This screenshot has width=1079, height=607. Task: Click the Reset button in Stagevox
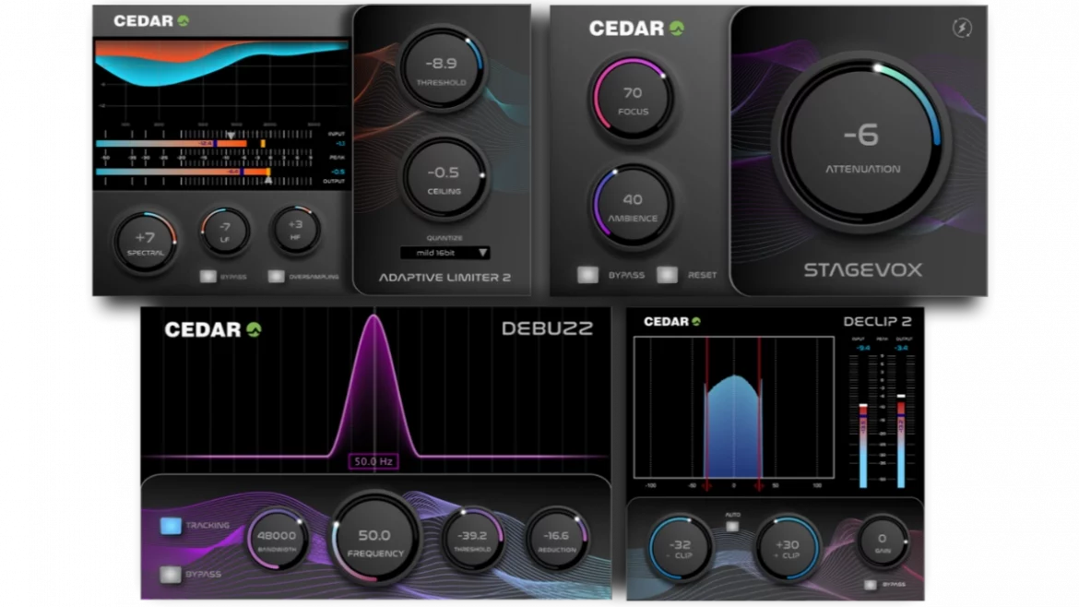click(x=667, y=275)
